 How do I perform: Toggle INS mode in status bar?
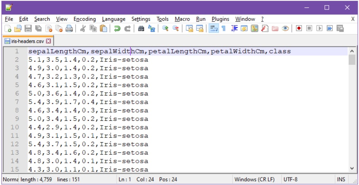[x=341, y=179]
